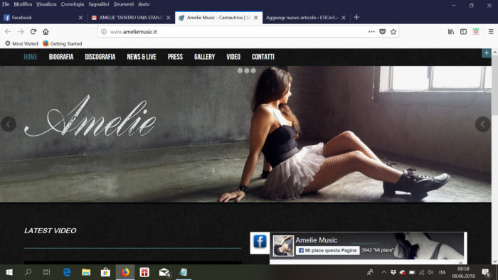The width and height of the screenshot is (498, 280).
Task: Select the first slider dot indicator
Action: pyautogui.click(x=240, y=71)
